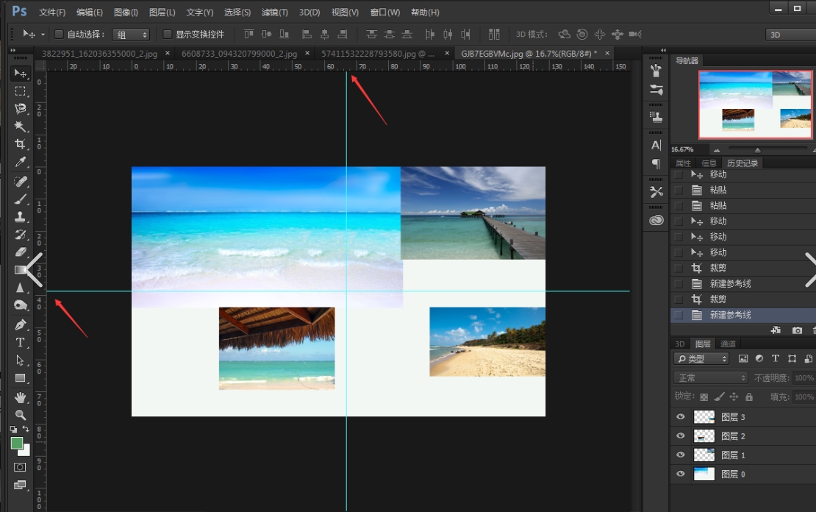This screenshot has height=512, width=816.
Task: Select the Eraser tool
Action: point(21,252)
